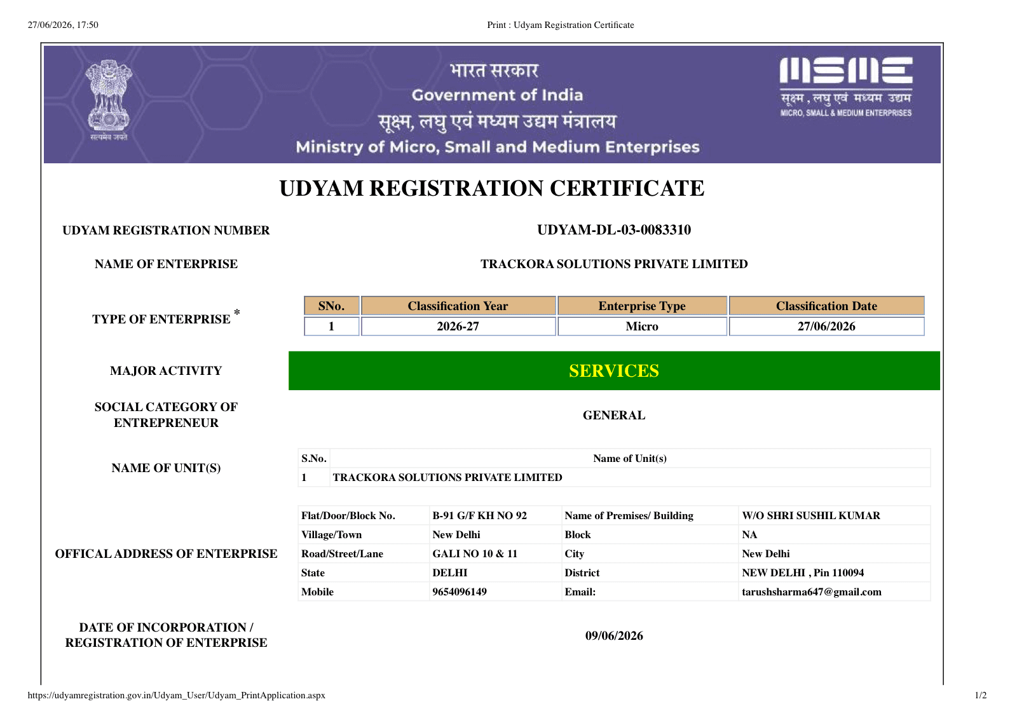Select the State value DELHI
Image resolution: width=1017 pixels, height=718 pixels.
(450, 572)
